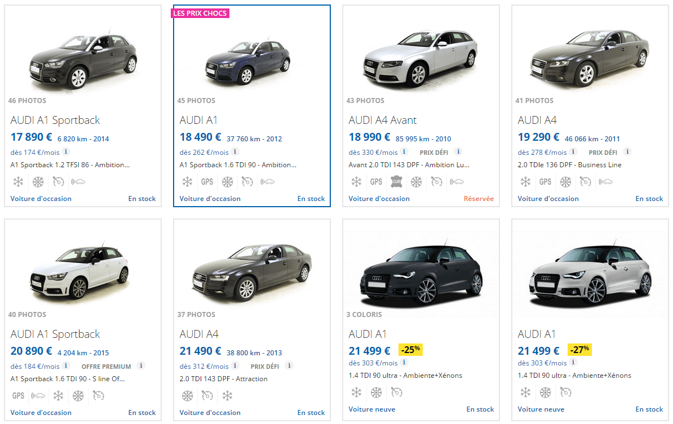Click snowflake icon on Audi A4 21 490 €

click(227, 396)
